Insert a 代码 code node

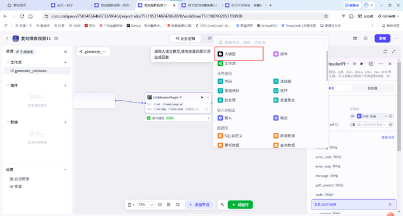[225, 82]
